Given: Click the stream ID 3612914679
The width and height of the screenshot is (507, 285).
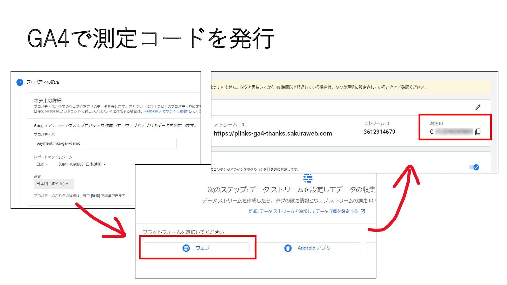Looking at the screenshot, I should pos(379,132).
